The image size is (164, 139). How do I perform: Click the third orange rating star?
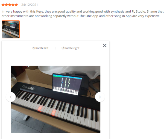click(x=10, y=5)
